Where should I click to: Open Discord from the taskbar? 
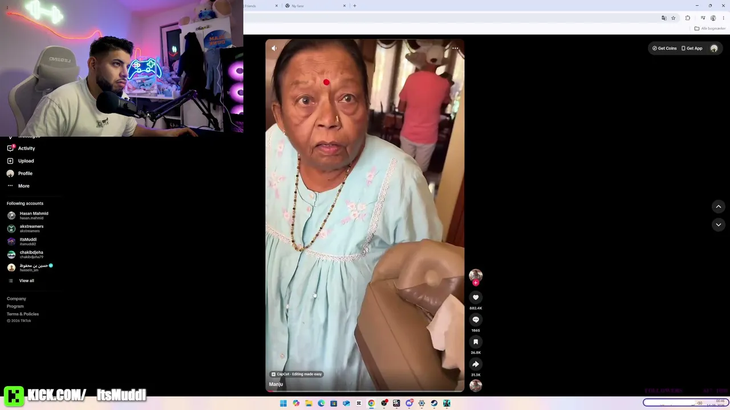(409, 403)
